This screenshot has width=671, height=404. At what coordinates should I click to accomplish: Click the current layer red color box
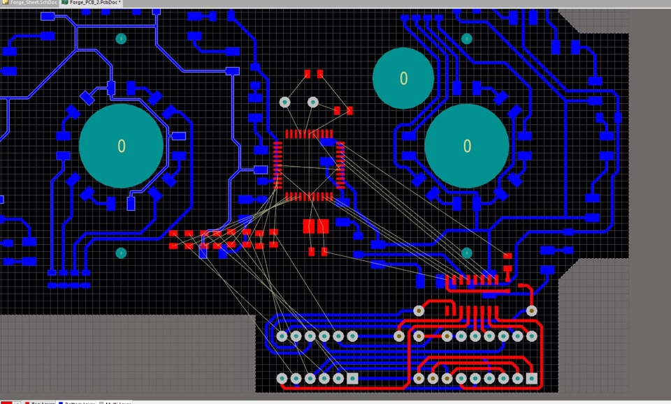point(6,403)
